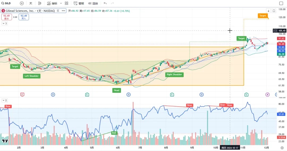Open the candlestick chart type selector

40,3
